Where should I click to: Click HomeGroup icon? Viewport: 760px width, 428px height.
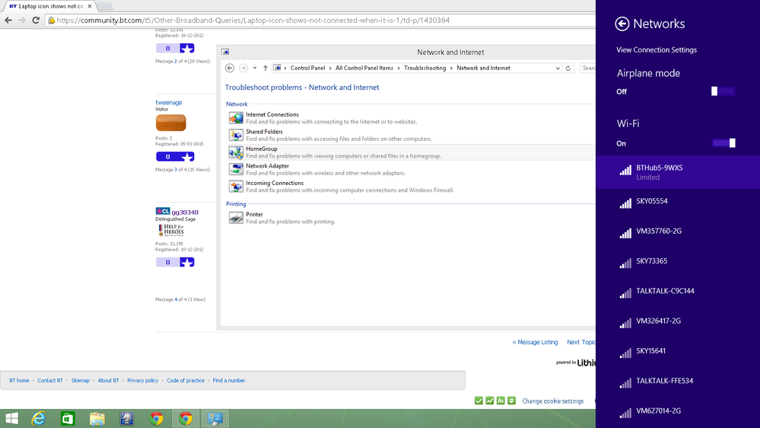236,152
